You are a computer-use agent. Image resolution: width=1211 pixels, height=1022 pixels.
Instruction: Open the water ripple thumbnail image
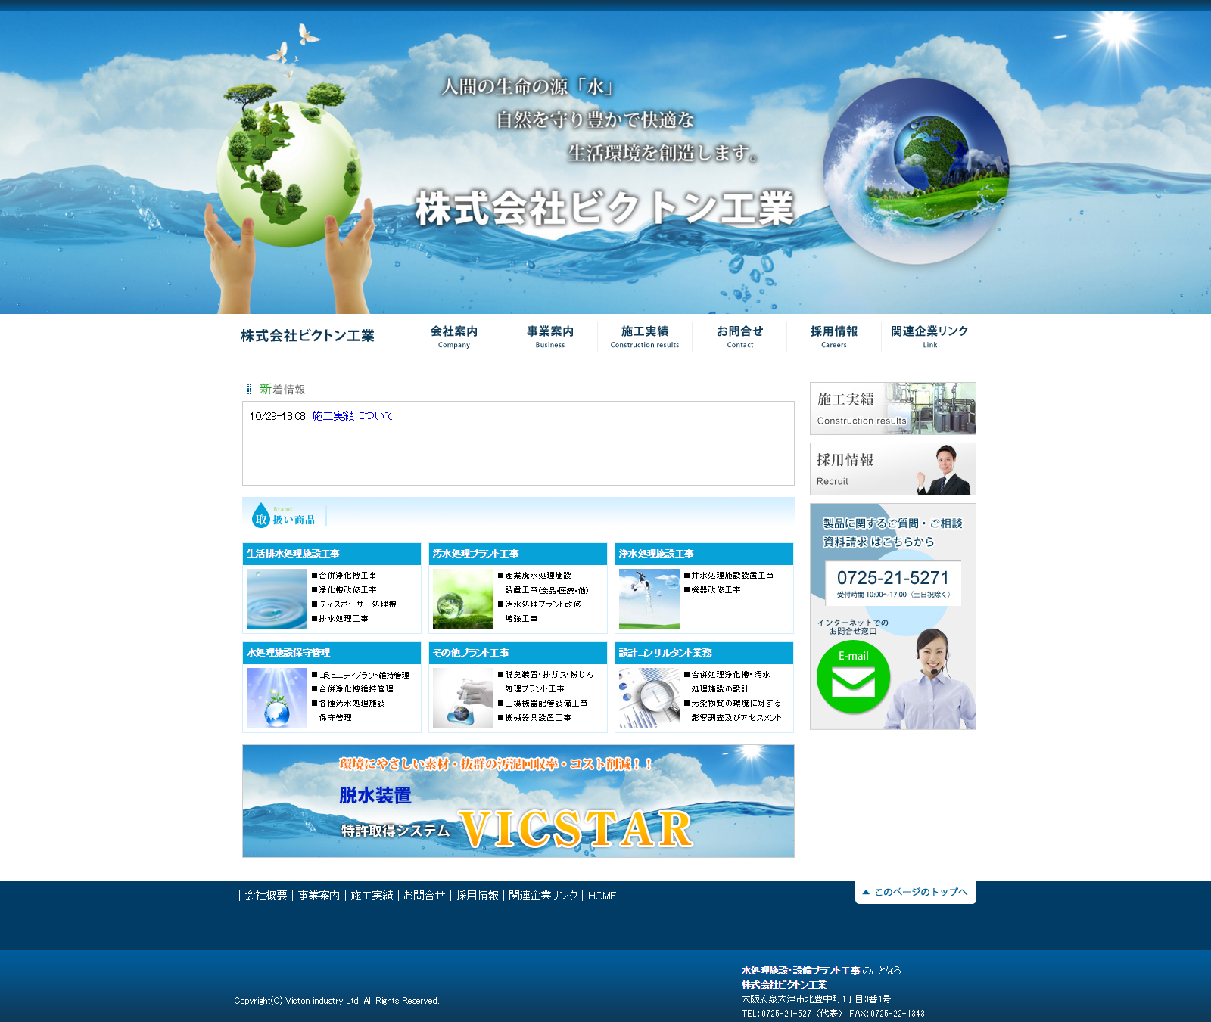pyautogui.click(x=276, y=599)
